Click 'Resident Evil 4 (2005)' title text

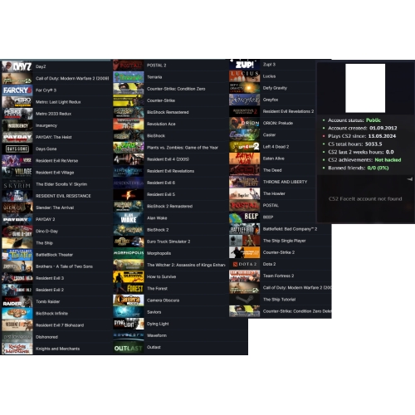tap(168, 159)
